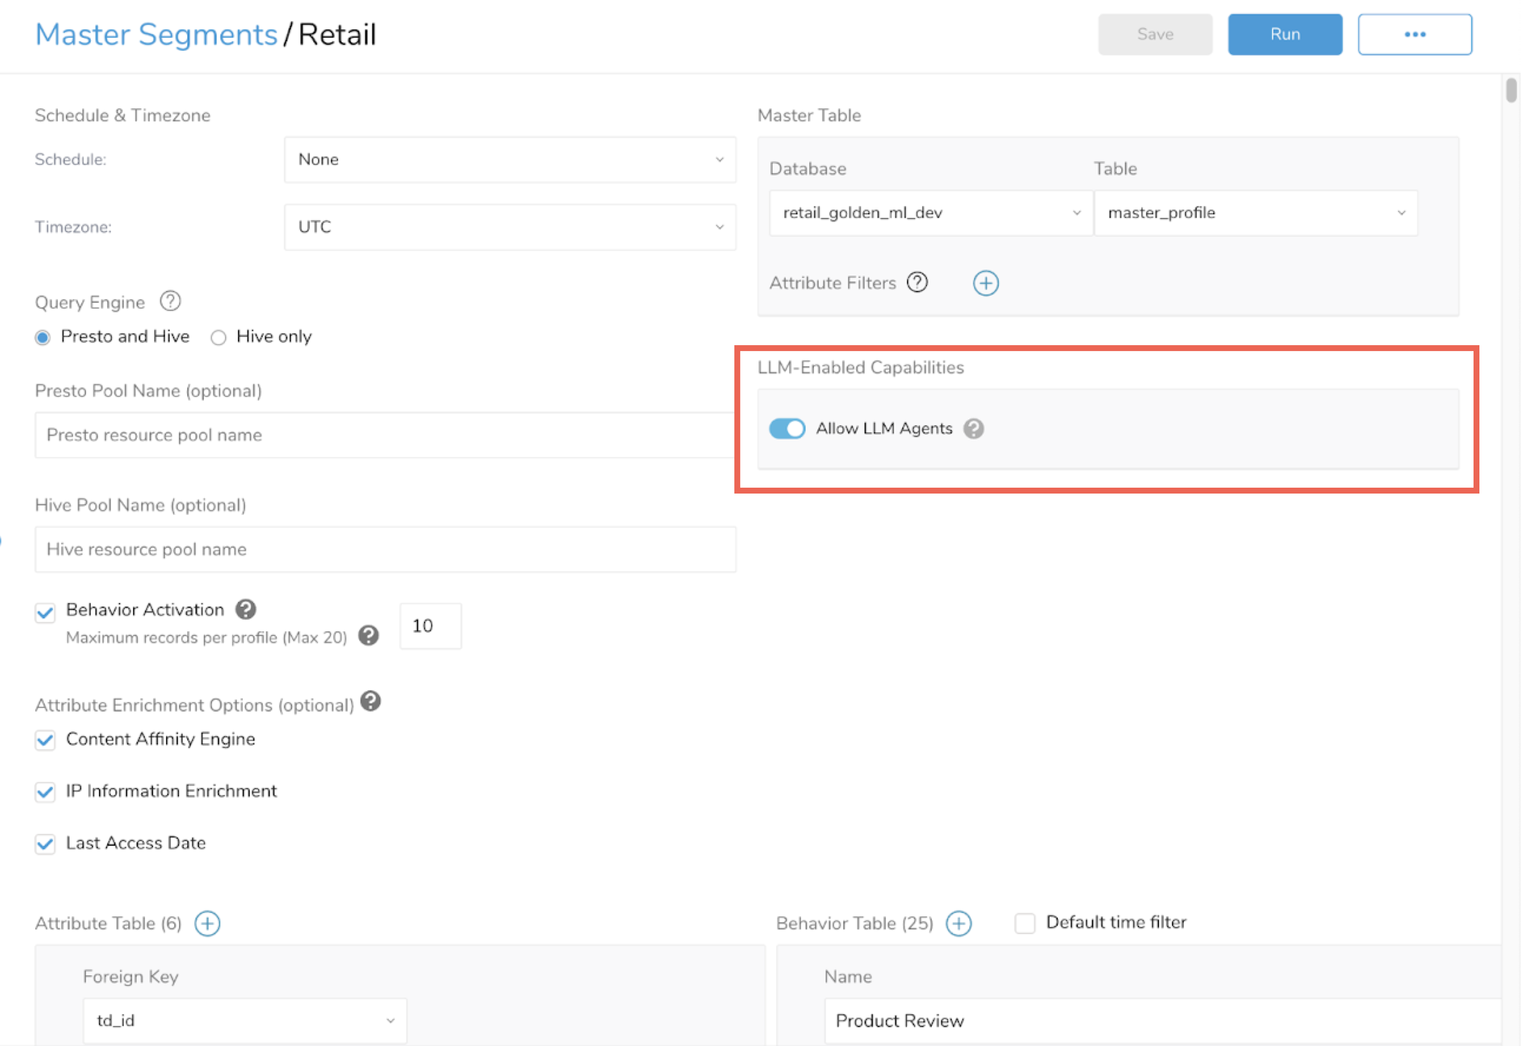Add a new Attribute Table
1523x1046 pixels.
208,923
